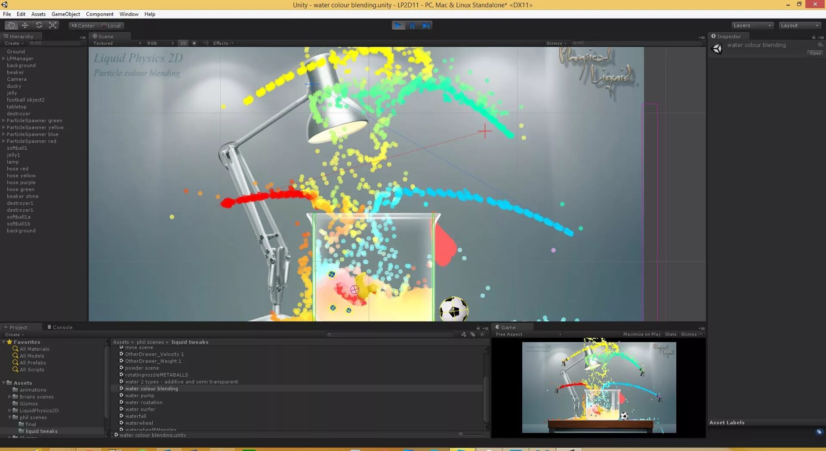The height and width of the screenshot is (451, 826).
Task: Expand the LiquidPhysics2D folder
Action: [10, 411]
